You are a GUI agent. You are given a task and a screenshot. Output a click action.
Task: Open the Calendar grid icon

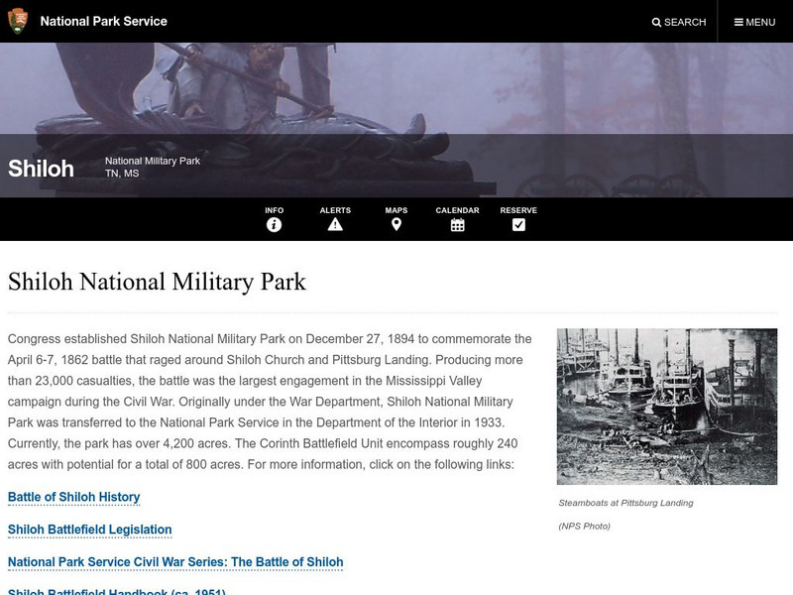pos(457,225)
